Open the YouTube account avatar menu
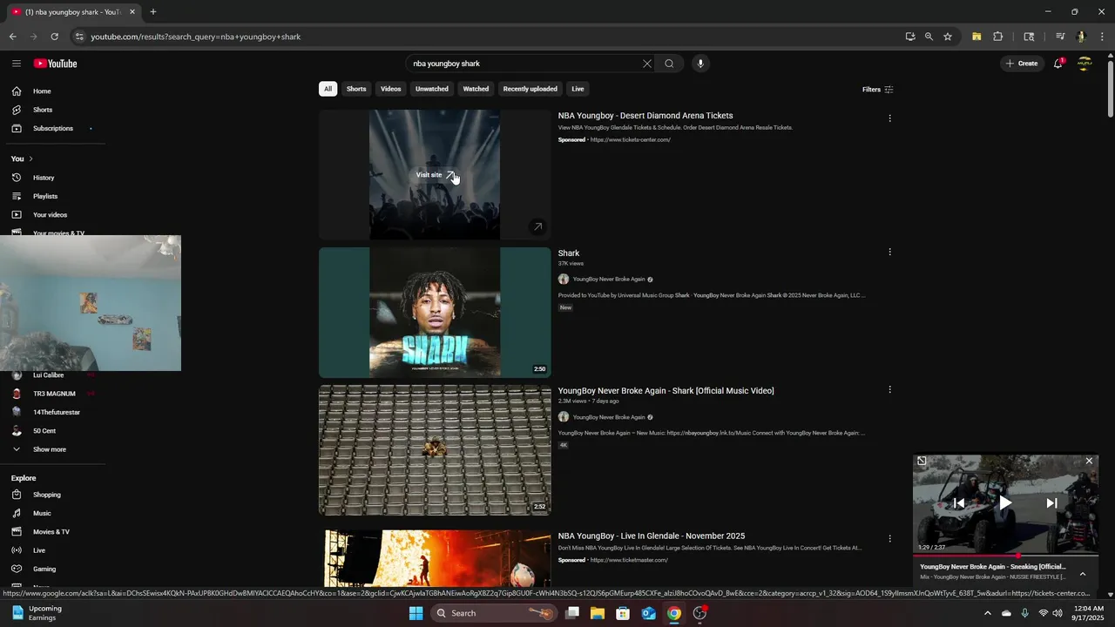Image resolution: width=1115 pixels, height=627 pixels. [x=1085, y=64]
